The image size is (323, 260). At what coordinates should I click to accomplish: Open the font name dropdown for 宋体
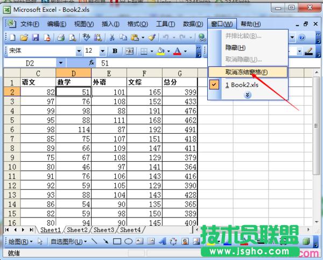click(79, 51)
